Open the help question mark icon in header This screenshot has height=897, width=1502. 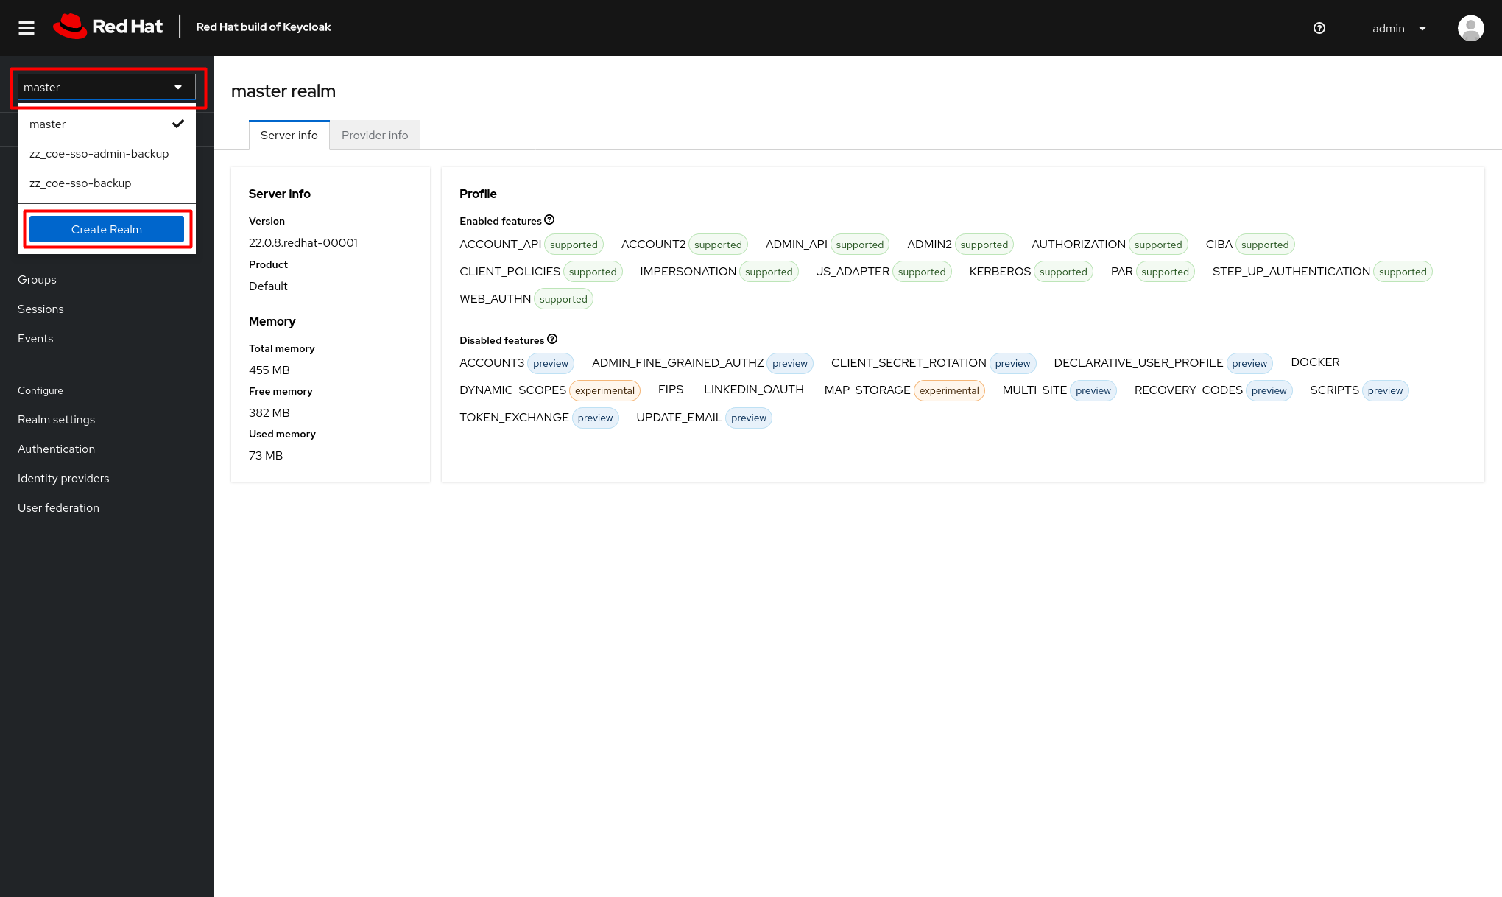(x=1319, y=28)
